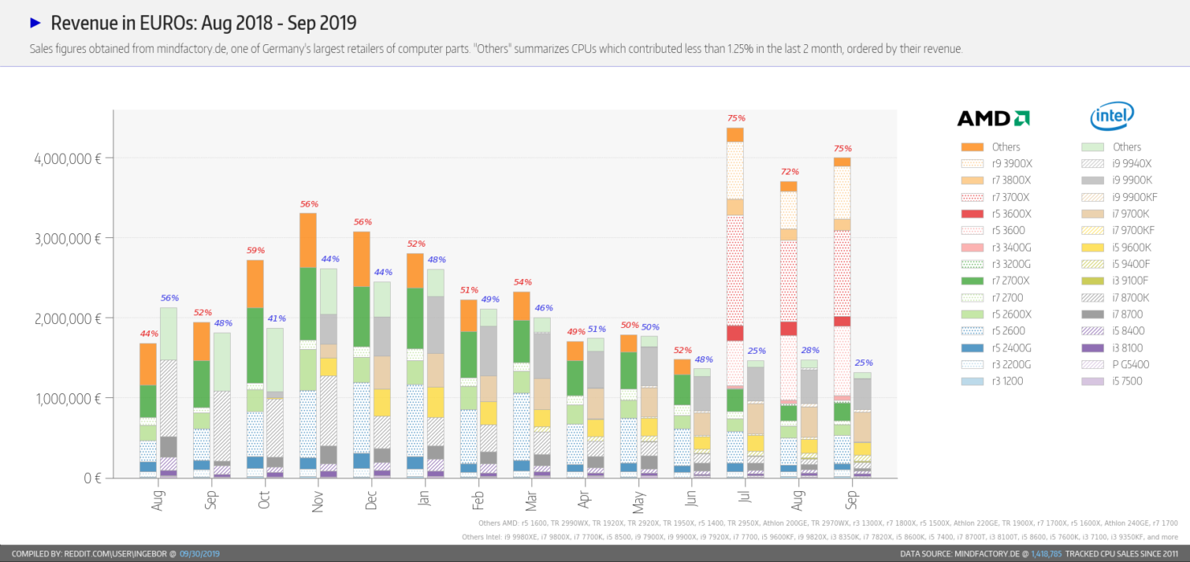
Task: Select the i7 8700K legend label
Action: point(1132,297)
